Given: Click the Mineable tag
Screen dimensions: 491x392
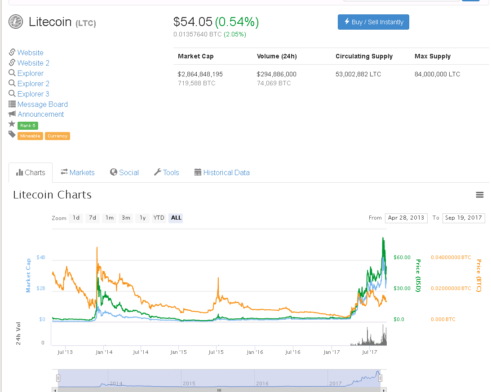Looking at the screenshot, I should [30, 136].
